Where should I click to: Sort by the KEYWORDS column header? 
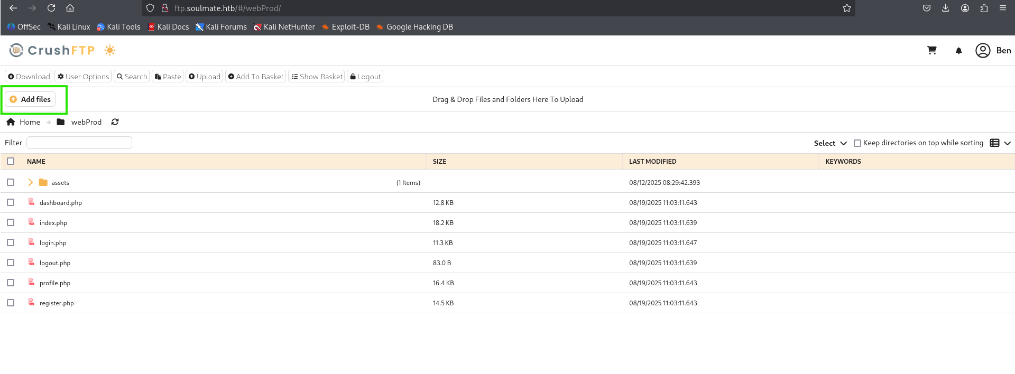pos(843,162)
